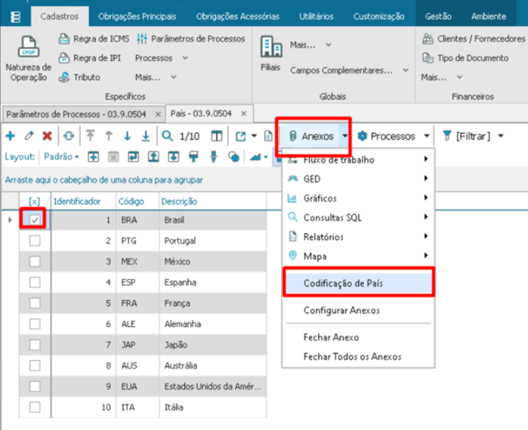Screen dimensions: 528x430
Task: Click the Anexos toolbar button
Action: pyautogui.click(x=311, y=136)
